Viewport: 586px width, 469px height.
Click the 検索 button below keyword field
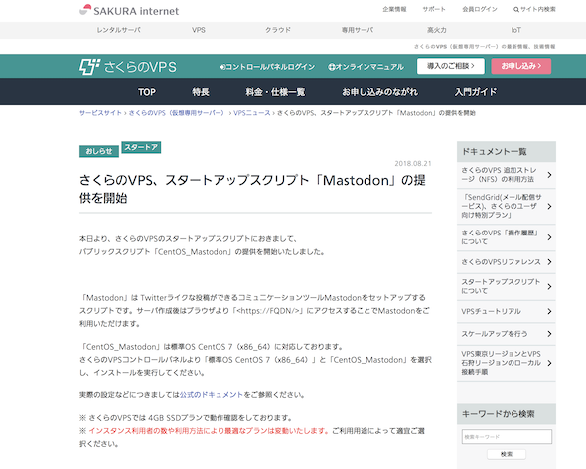click(507, 454)
